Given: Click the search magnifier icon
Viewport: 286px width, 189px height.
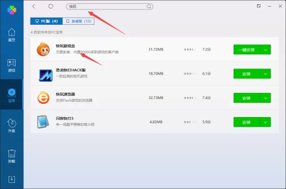Looking at the screenshot, I should click(x=149, y=7).
